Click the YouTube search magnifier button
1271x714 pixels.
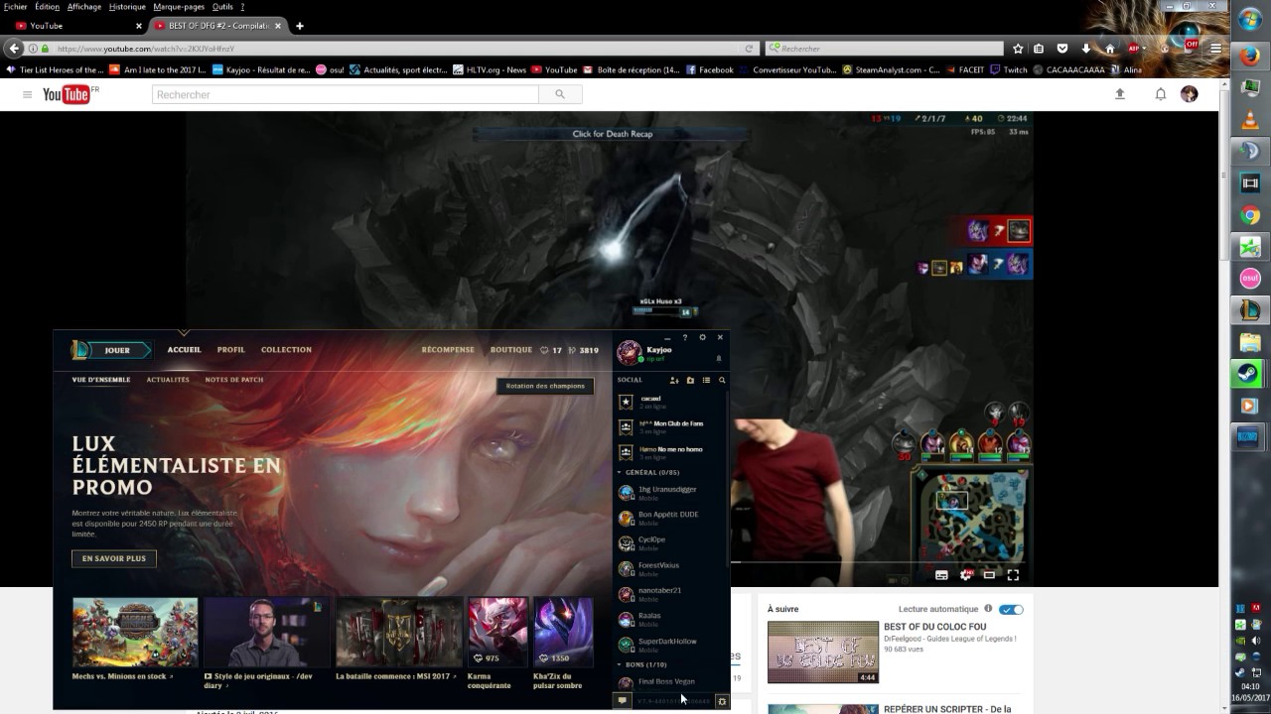tap(560, 94)
